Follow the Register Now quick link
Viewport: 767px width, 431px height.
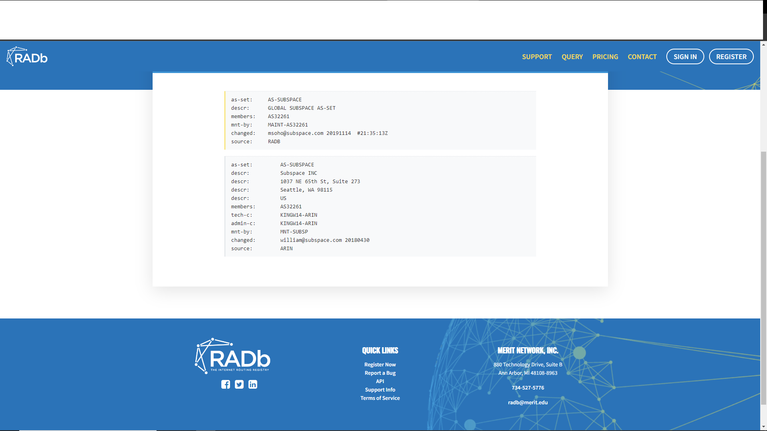(380, 364)
